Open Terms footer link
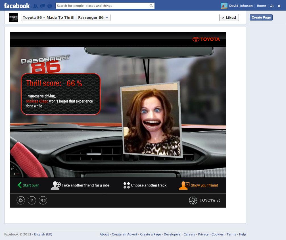Image resolution: width=286 pixels, height=240 pixels. 231,234
